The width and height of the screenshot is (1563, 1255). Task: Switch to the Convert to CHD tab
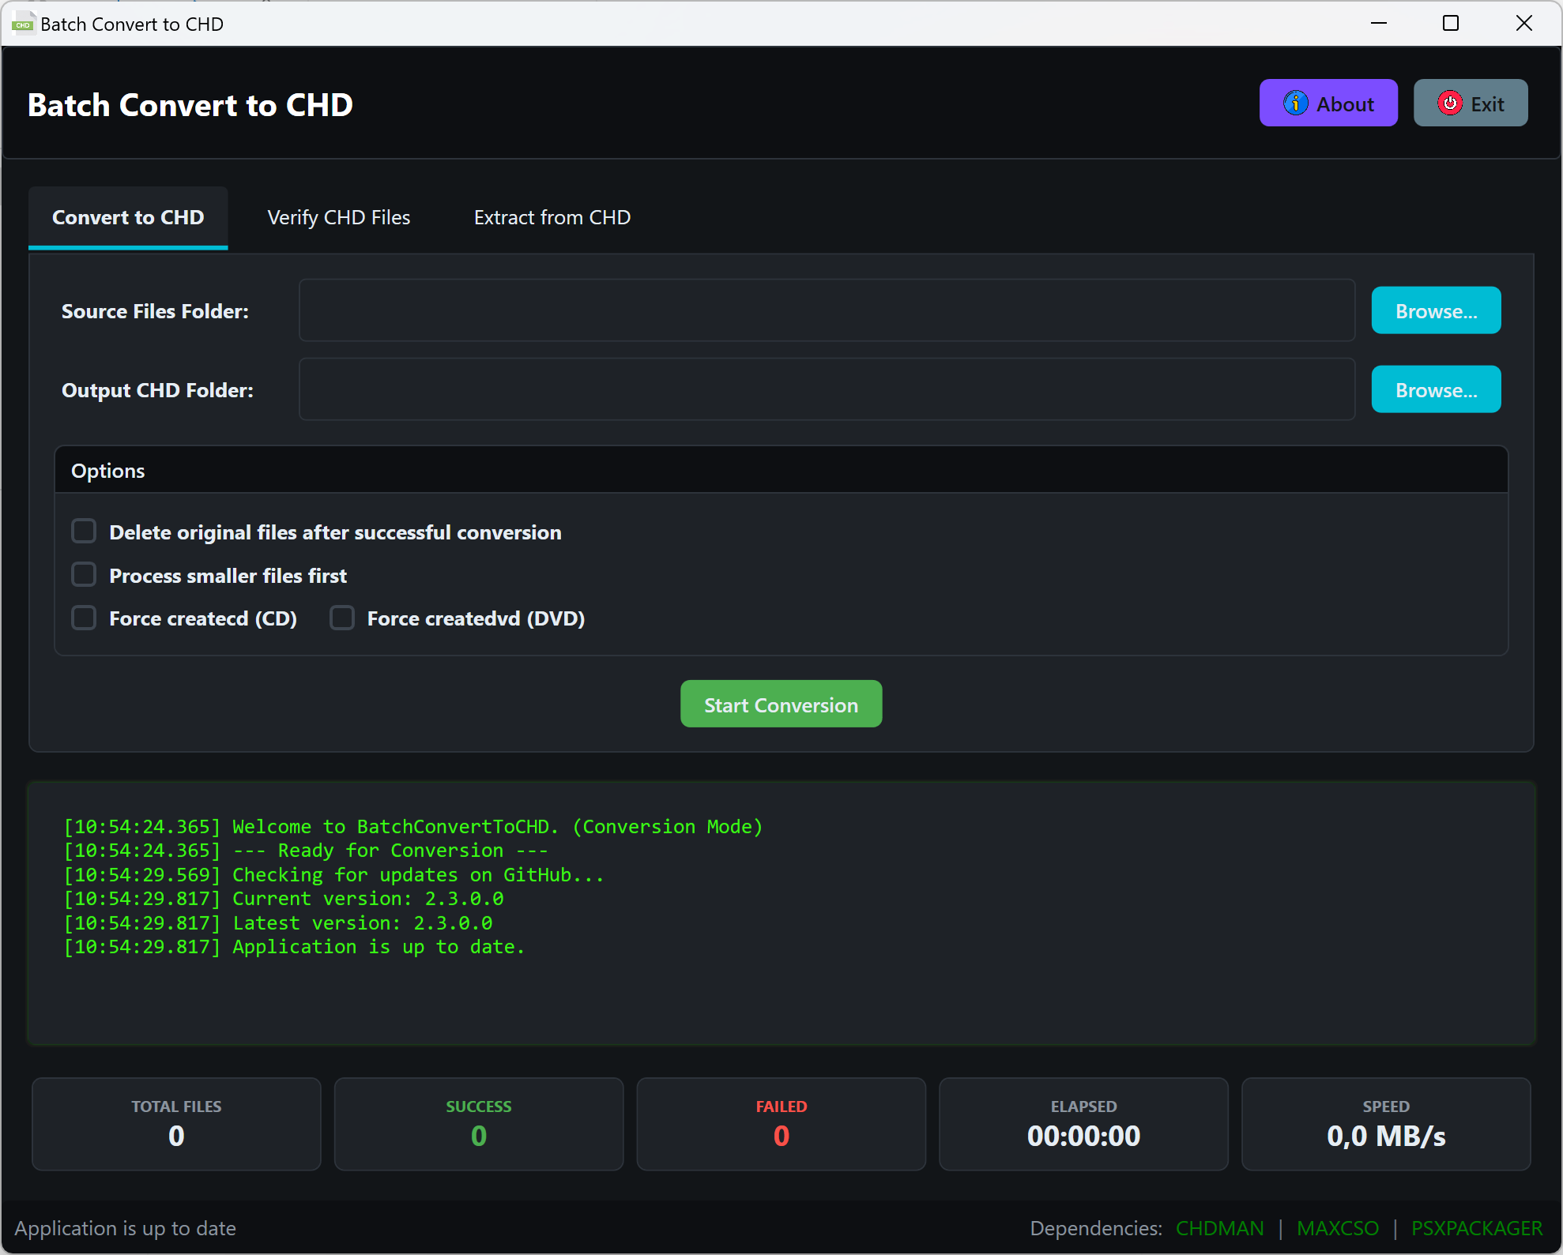pos(128,217)
